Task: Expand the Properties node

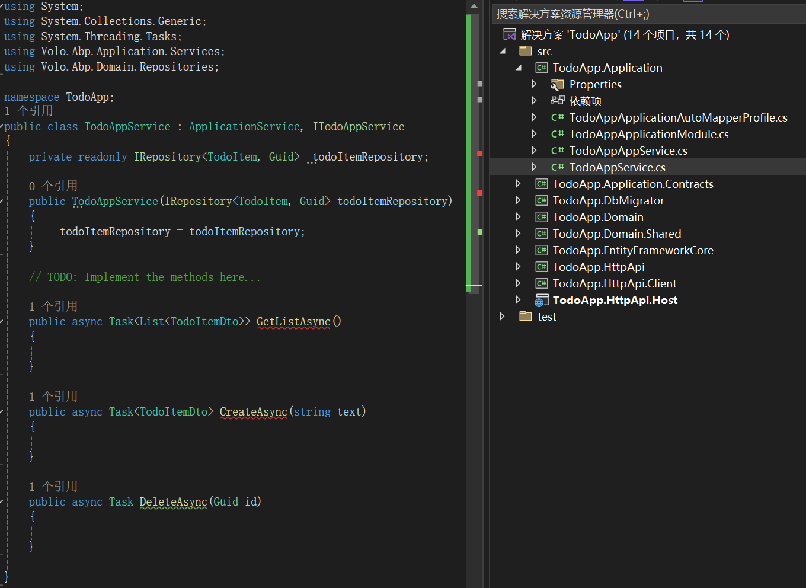Action: [x=534, y=84]
